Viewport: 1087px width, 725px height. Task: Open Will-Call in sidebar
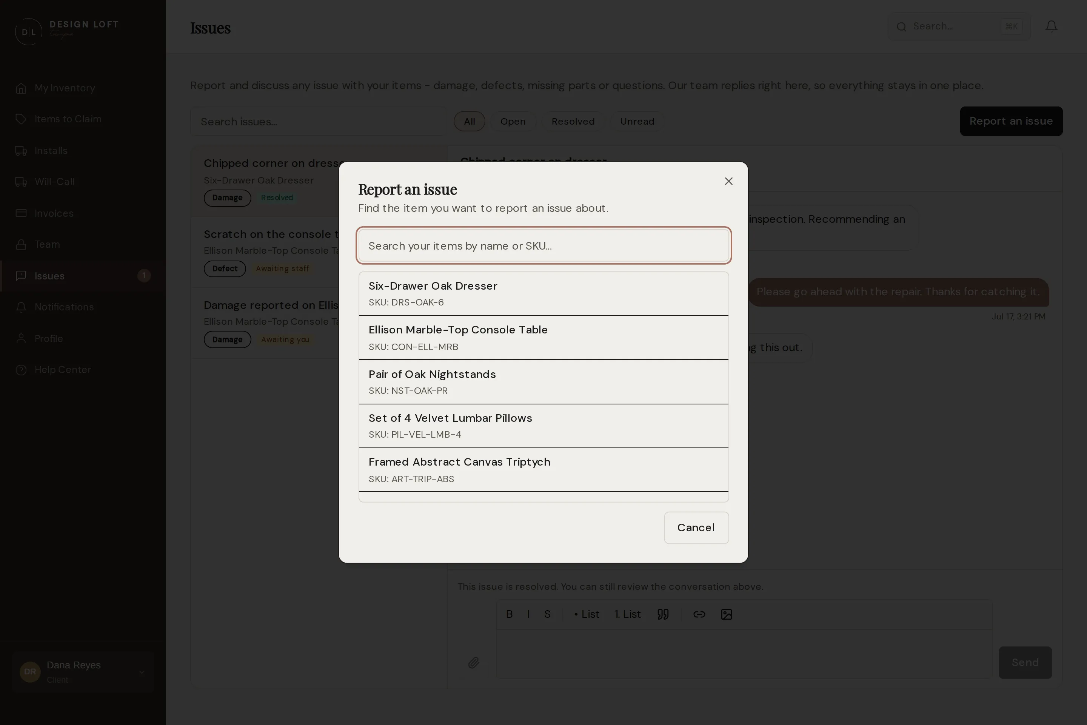(x=83, y=182)
